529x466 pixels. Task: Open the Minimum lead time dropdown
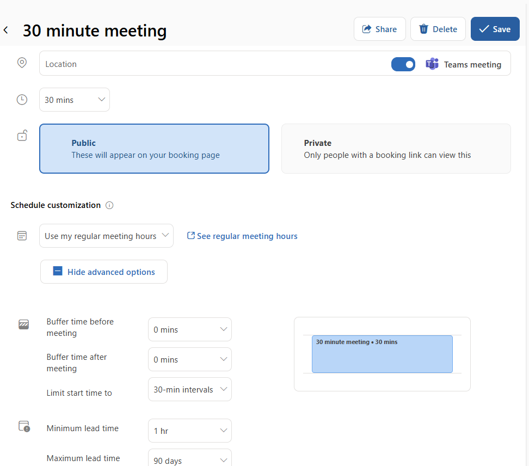pos(190,431)
